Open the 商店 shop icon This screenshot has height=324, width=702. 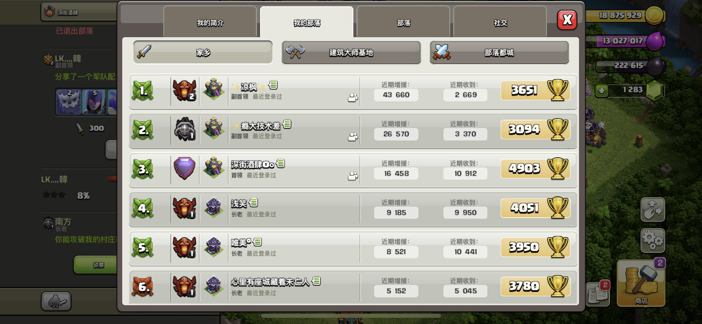(x=641, y=283)
